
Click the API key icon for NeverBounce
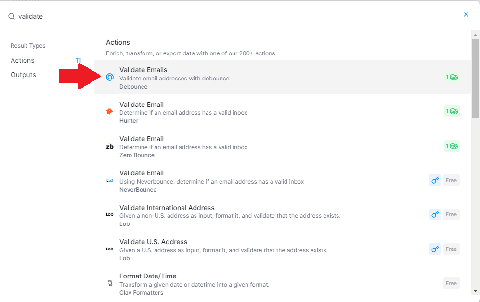click(x=435, y=180)
